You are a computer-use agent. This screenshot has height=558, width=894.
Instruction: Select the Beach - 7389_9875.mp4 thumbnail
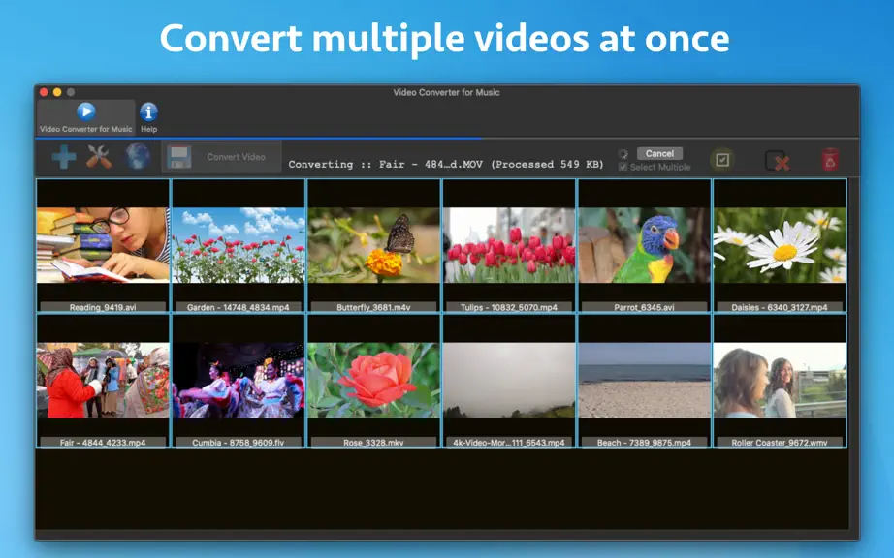(644, 381)
